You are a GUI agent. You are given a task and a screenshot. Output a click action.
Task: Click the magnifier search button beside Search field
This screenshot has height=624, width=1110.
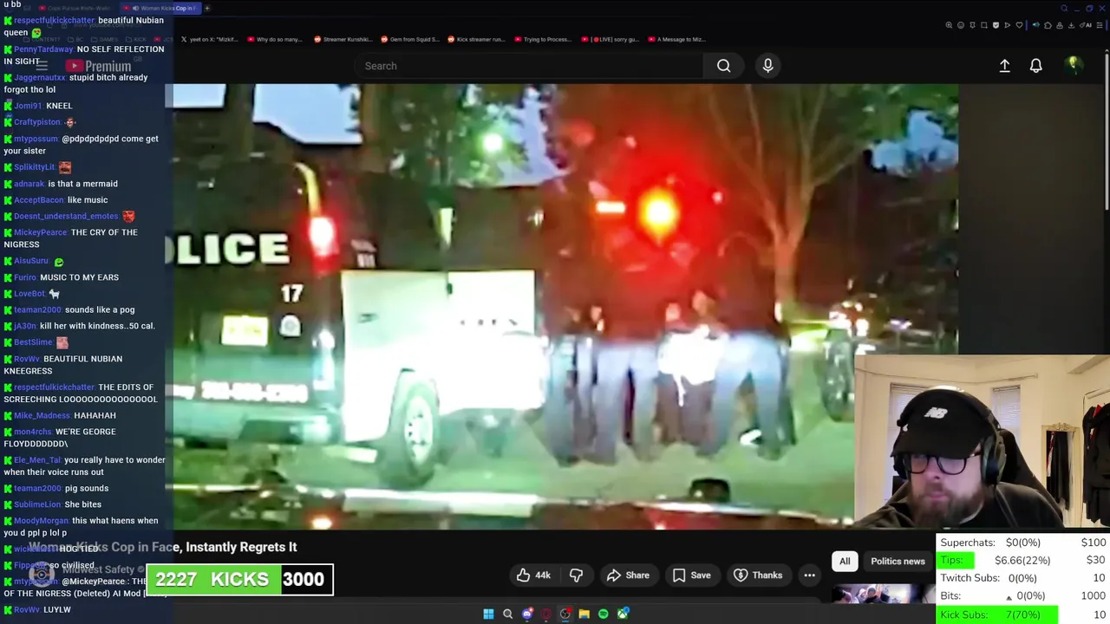(x=723, y=66)
